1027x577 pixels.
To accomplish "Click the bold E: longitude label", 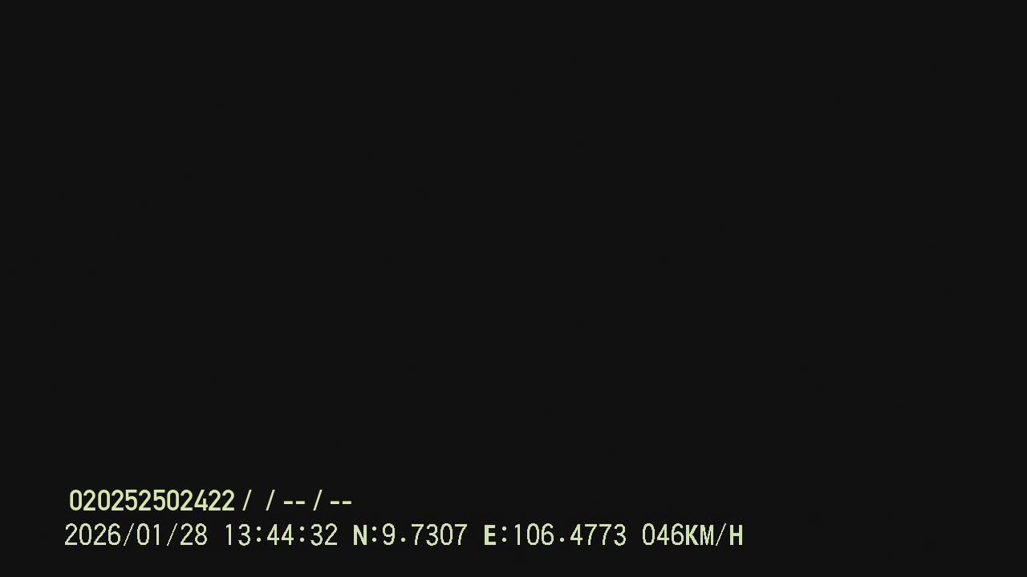I will pyautogui.click(x=495, y=535).
